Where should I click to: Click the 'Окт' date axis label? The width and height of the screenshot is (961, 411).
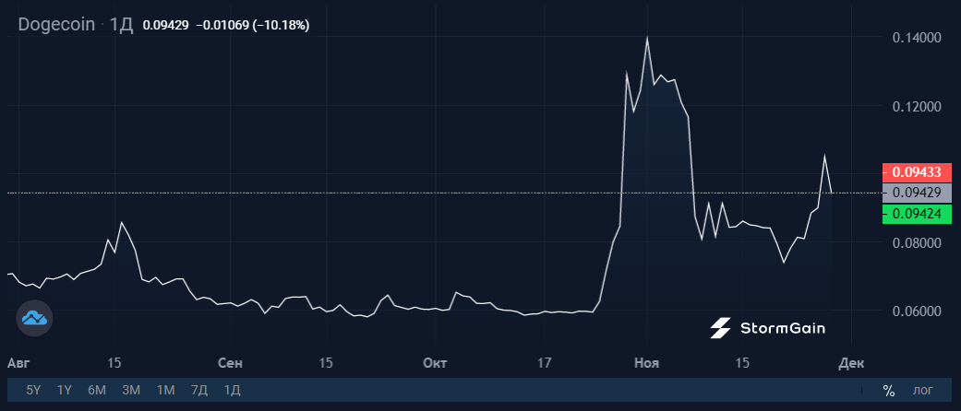point(435,363)
